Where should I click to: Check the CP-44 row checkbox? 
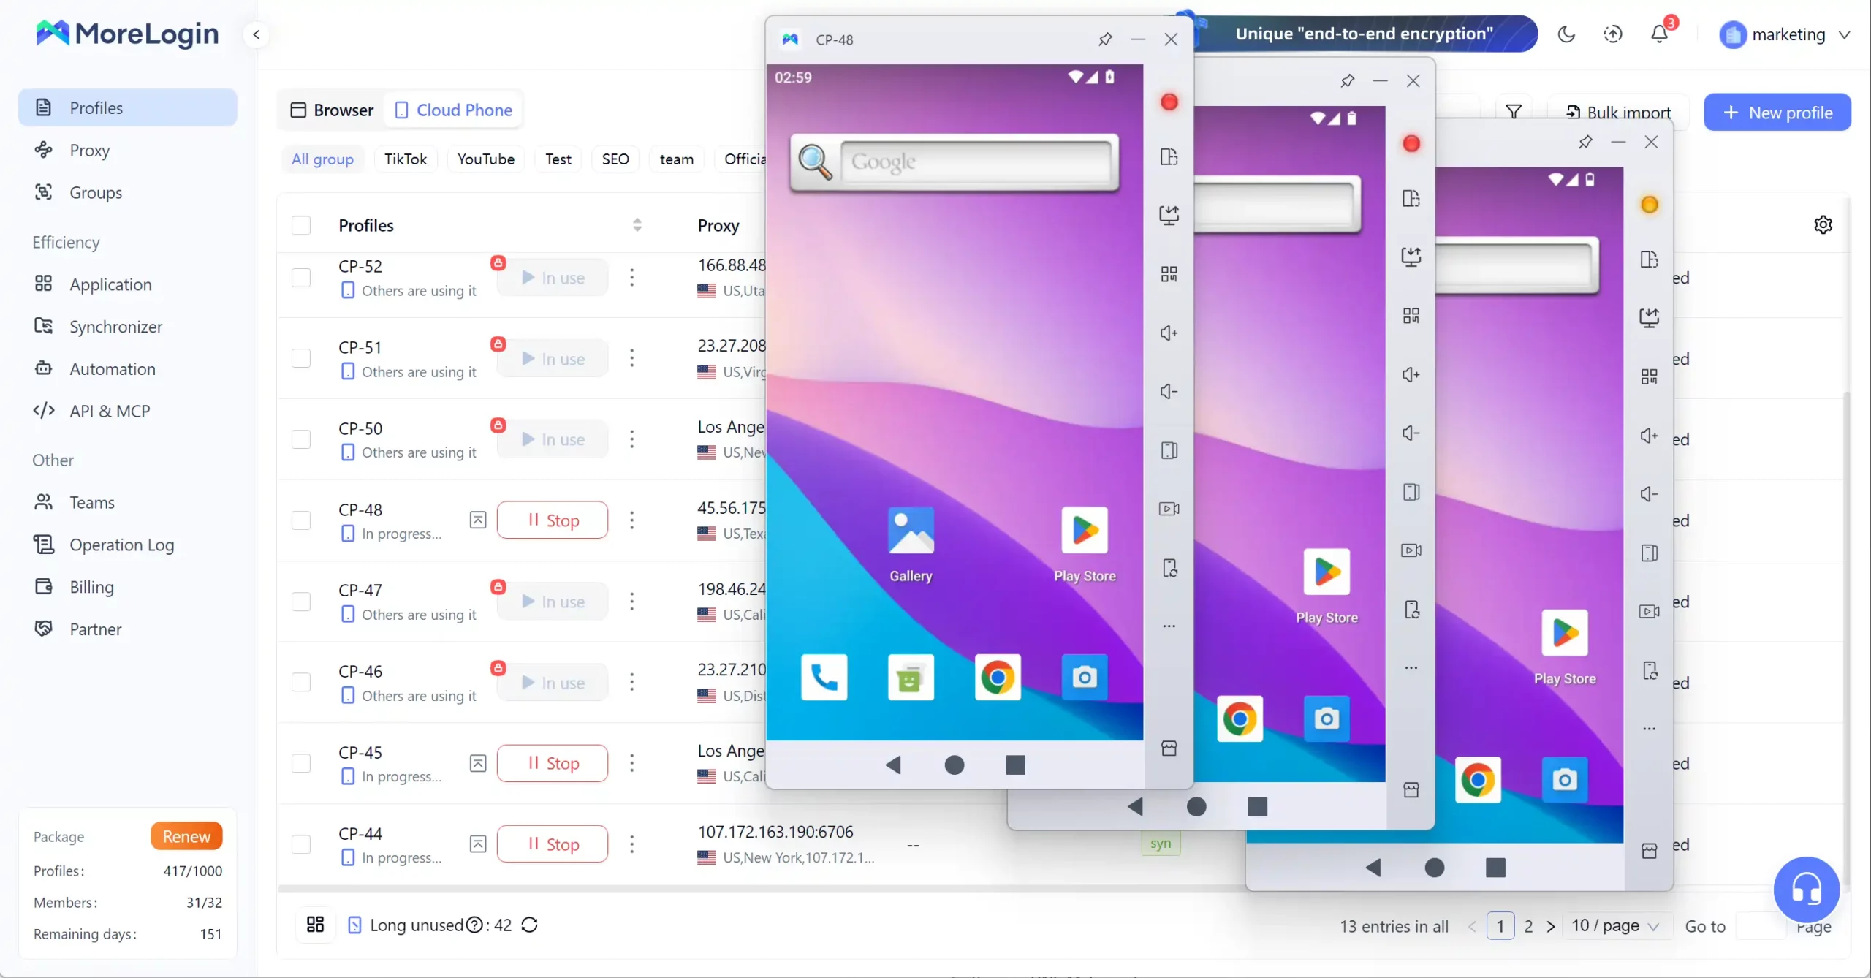pyautogui.click(x=301, y=844)
